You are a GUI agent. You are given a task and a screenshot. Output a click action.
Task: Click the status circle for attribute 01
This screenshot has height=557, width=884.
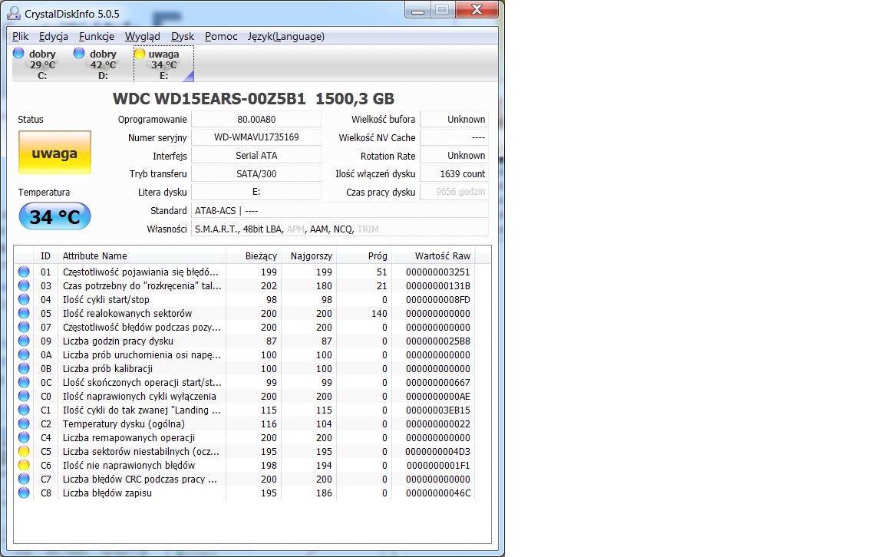[x=24, y=272]
